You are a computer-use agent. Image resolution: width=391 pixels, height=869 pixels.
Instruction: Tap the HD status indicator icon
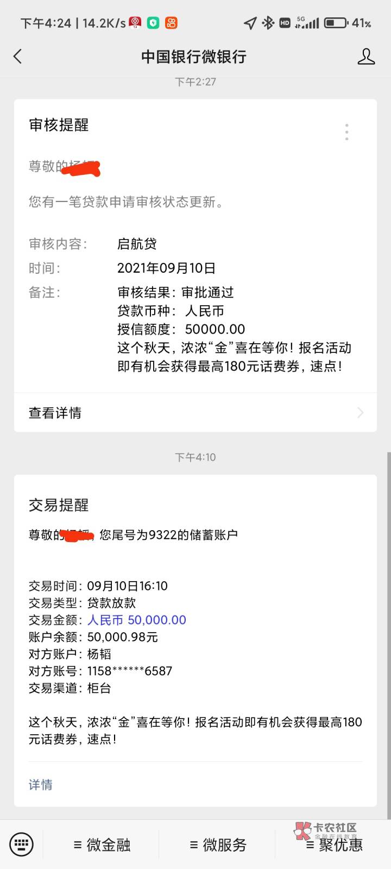(x=285, y=23)
